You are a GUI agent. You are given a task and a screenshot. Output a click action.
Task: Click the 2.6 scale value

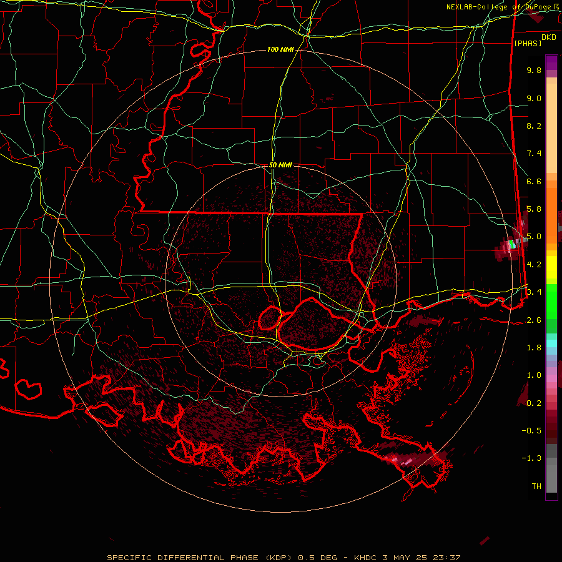534,320
